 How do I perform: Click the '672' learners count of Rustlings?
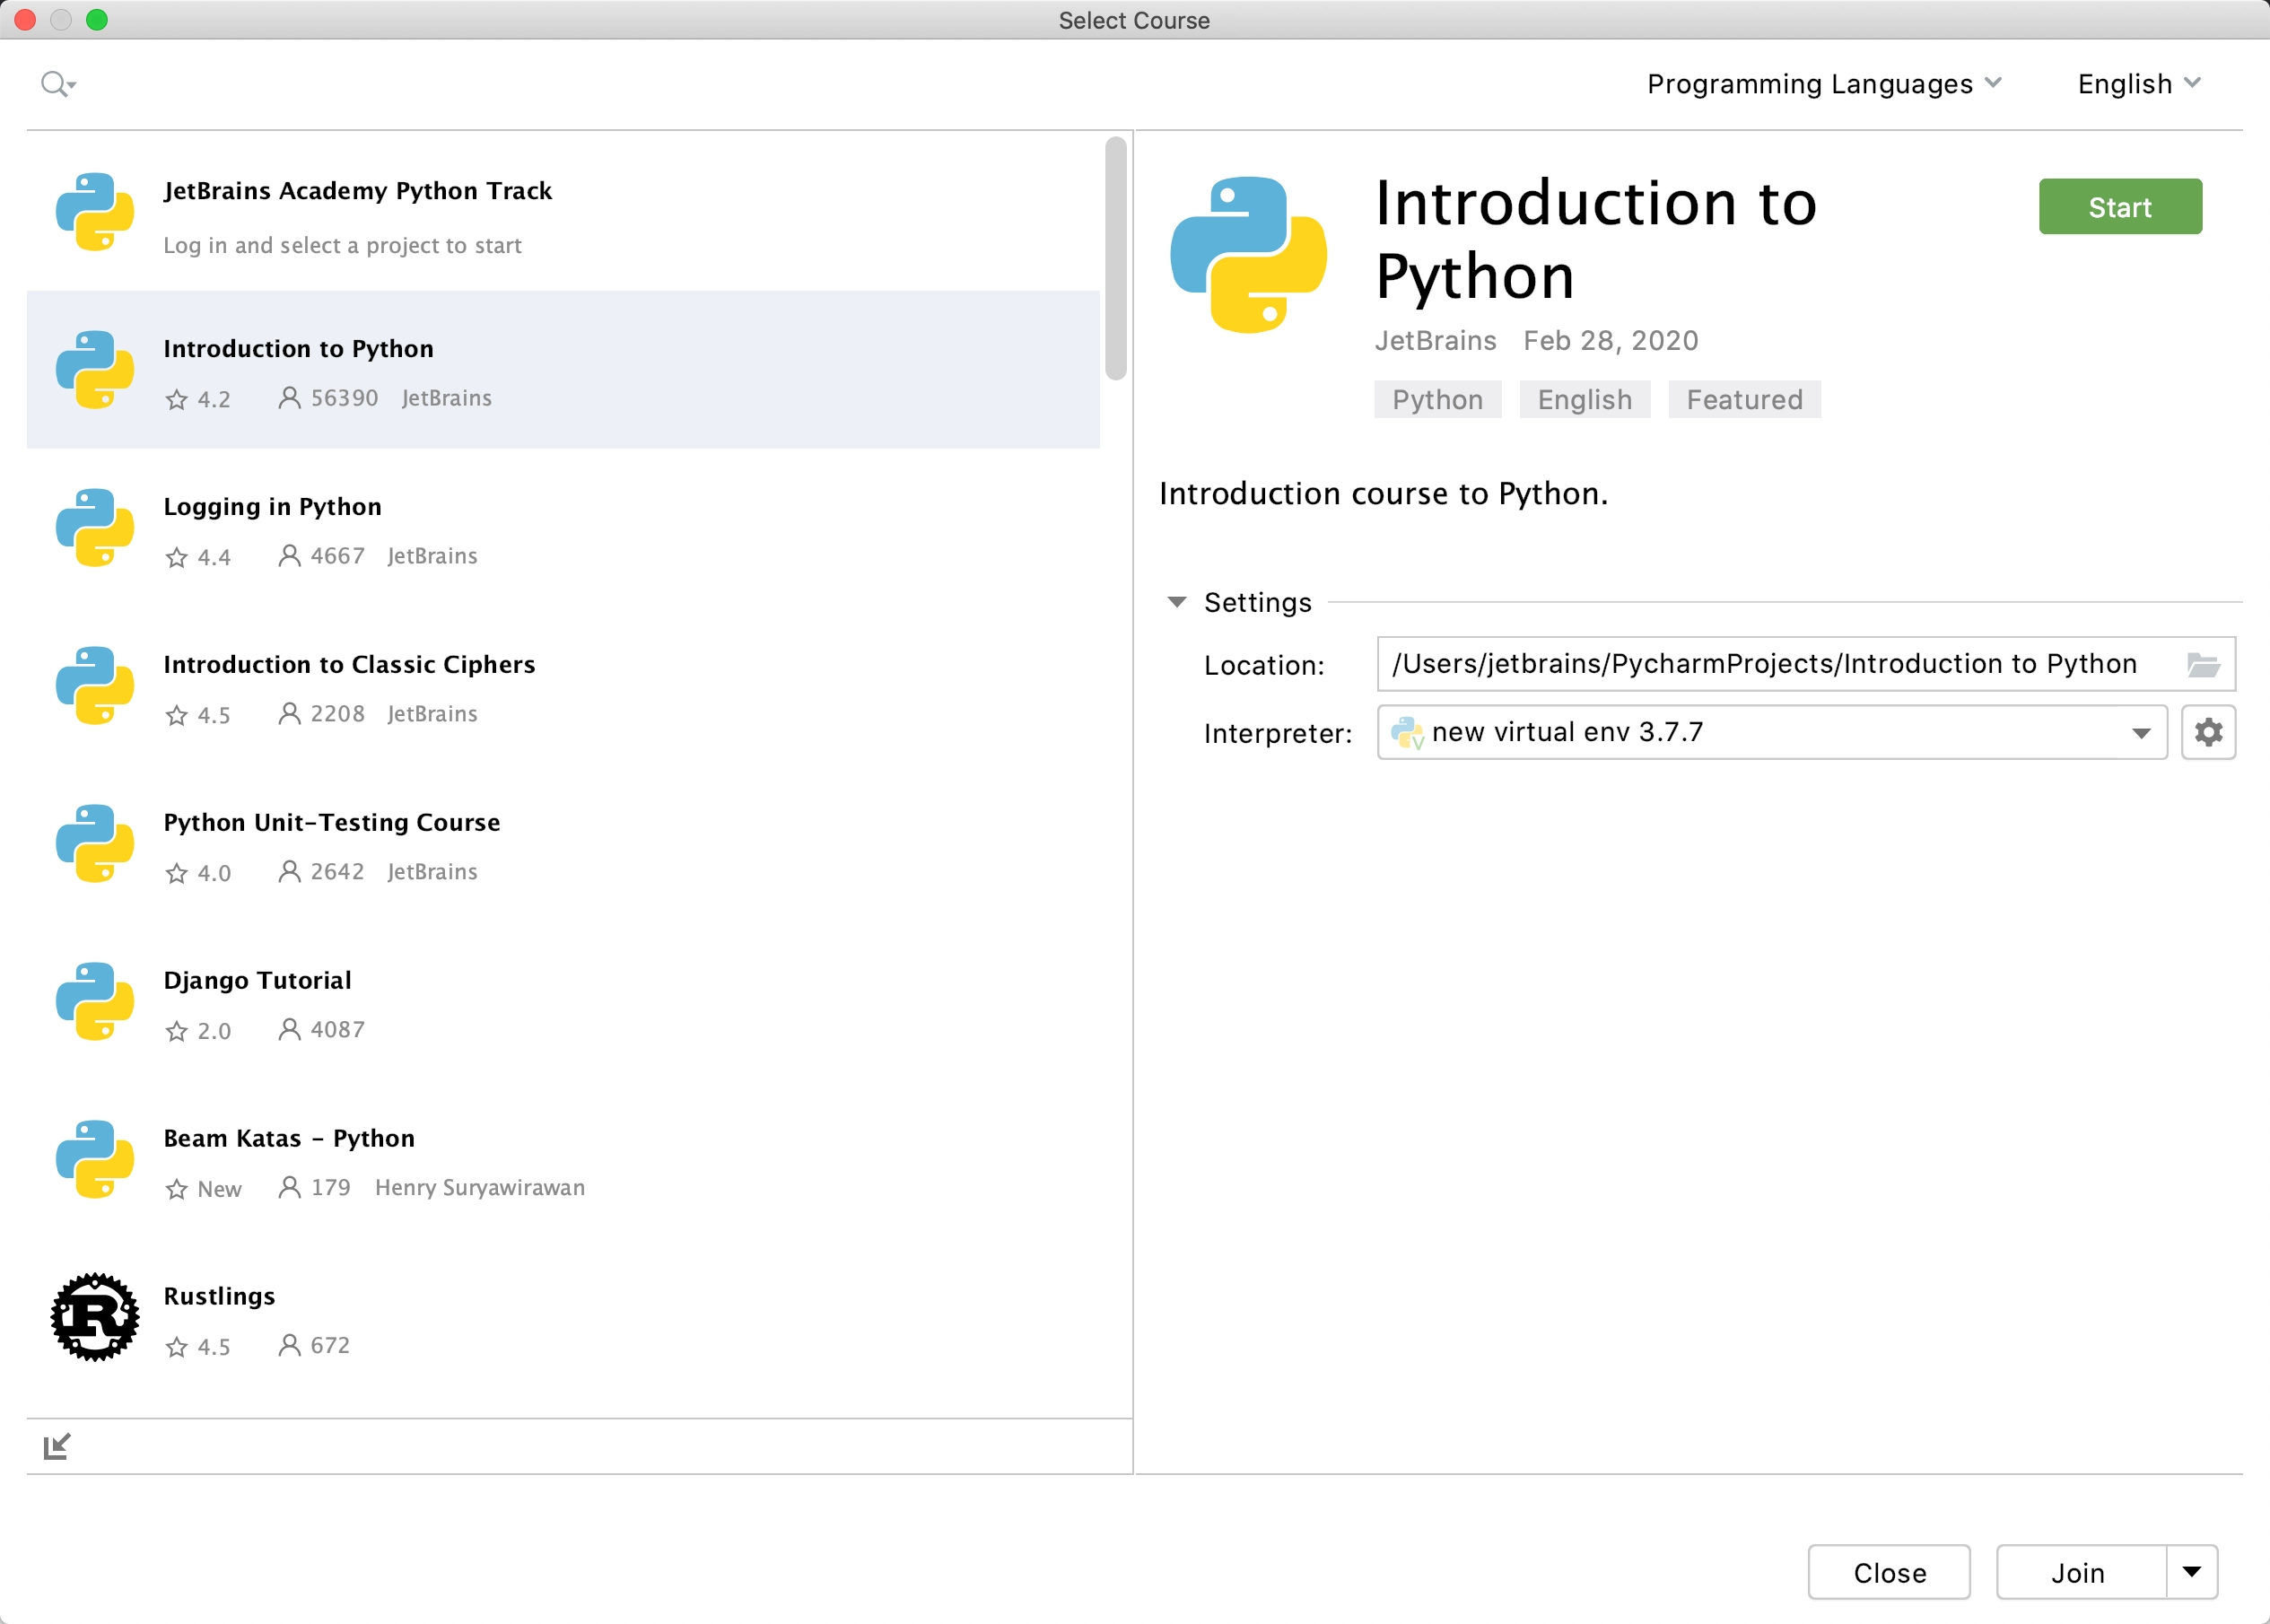coord(330,1346)
